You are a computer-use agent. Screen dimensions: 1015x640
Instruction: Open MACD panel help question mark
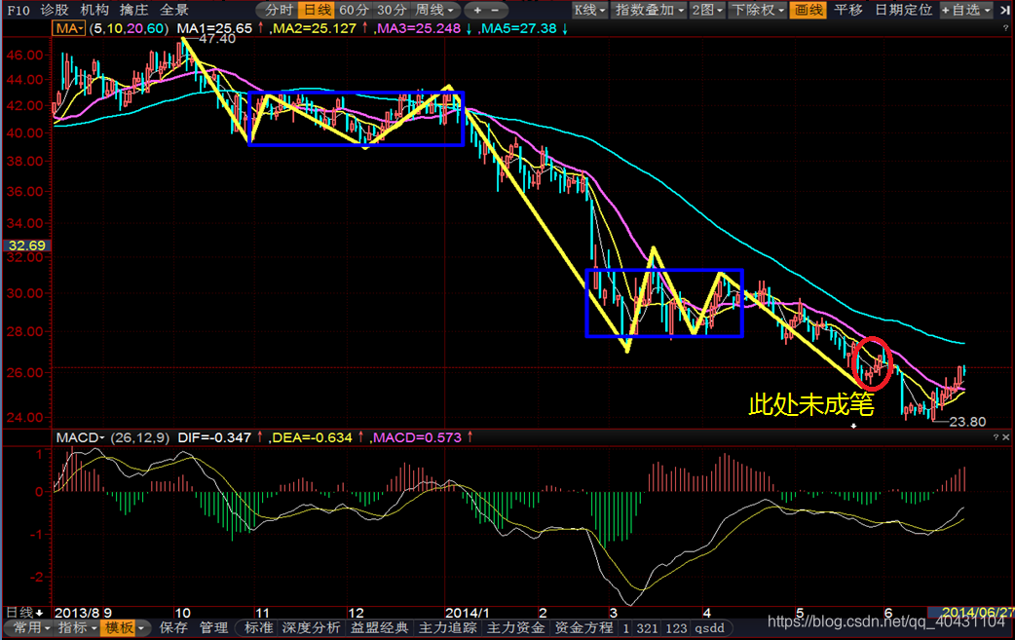tap(996, 437)
